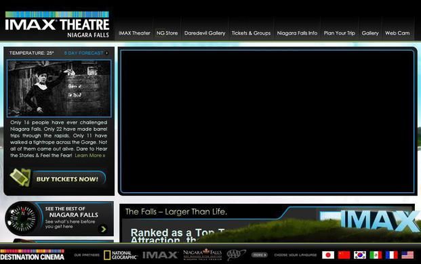Open the Daredevil Gallery menu item

click(x=205, y=33)
